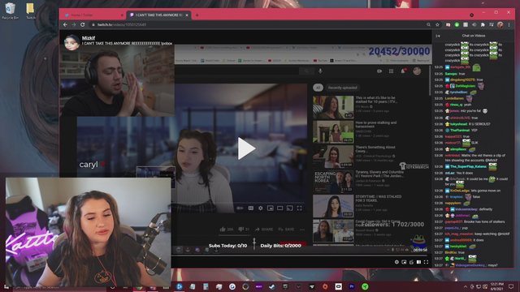Click the YouTube create video camera icon

pos(379,71)
